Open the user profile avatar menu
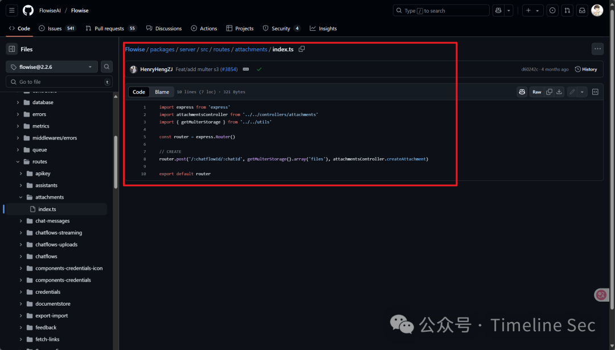Image resolution: width=615 pixels, height=350 pixels. point(597,11)
